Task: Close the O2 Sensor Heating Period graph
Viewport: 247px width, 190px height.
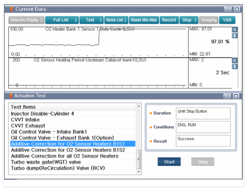Action: point(235,60)
